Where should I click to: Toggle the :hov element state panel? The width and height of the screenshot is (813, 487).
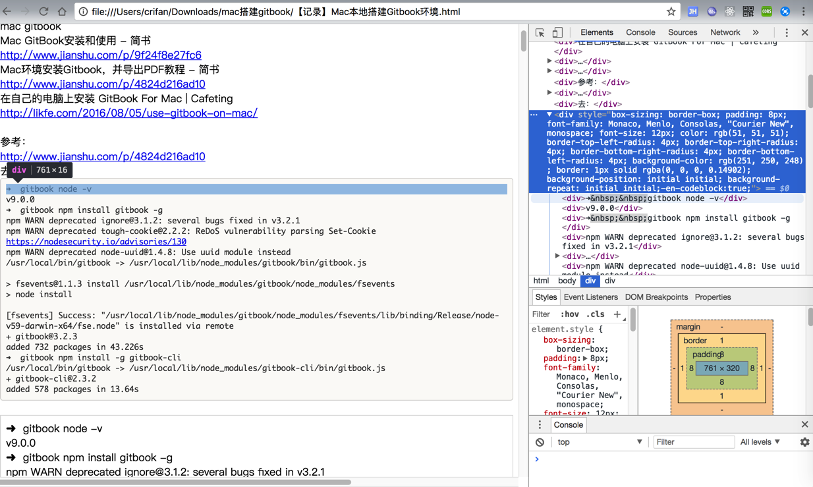point(569,314)
